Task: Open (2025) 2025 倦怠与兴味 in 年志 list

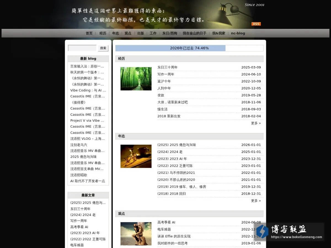Action: 177,145
